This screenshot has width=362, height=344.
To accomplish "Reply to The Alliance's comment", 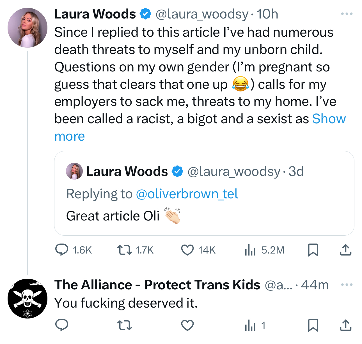I will (x=62, y=325).
